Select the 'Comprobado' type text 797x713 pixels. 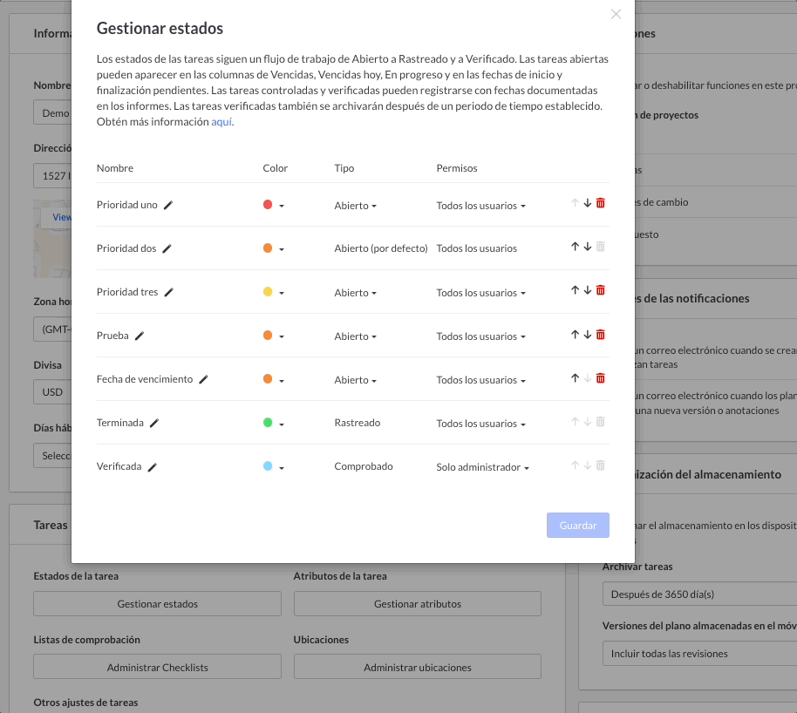(x=364, y=466)
